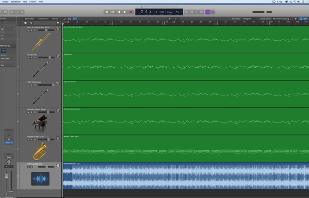
Task: Click the blue output slot in channel strip
Action: click(x=9, y=143)
